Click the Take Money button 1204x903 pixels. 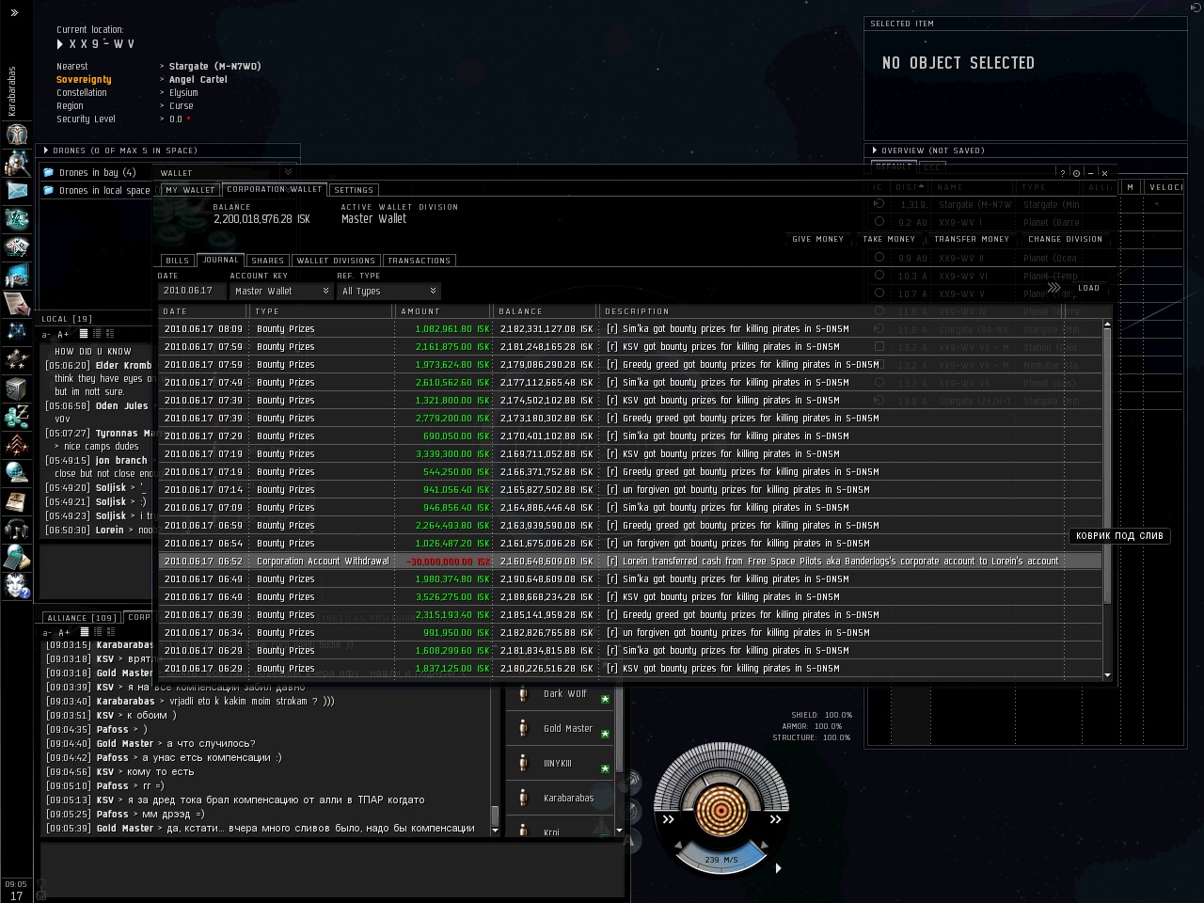[889, 239]
